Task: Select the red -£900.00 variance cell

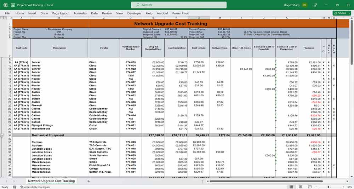Action: coord(309,142)
